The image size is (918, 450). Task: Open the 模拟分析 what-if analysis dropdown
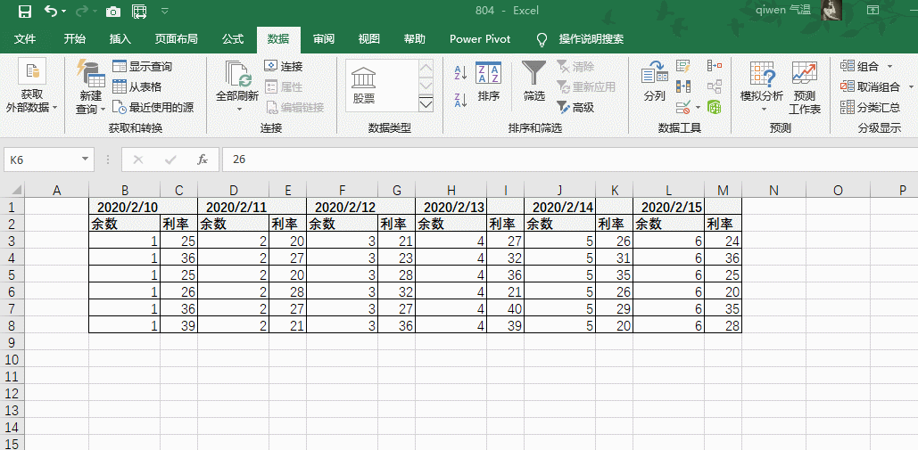point(762,87)
